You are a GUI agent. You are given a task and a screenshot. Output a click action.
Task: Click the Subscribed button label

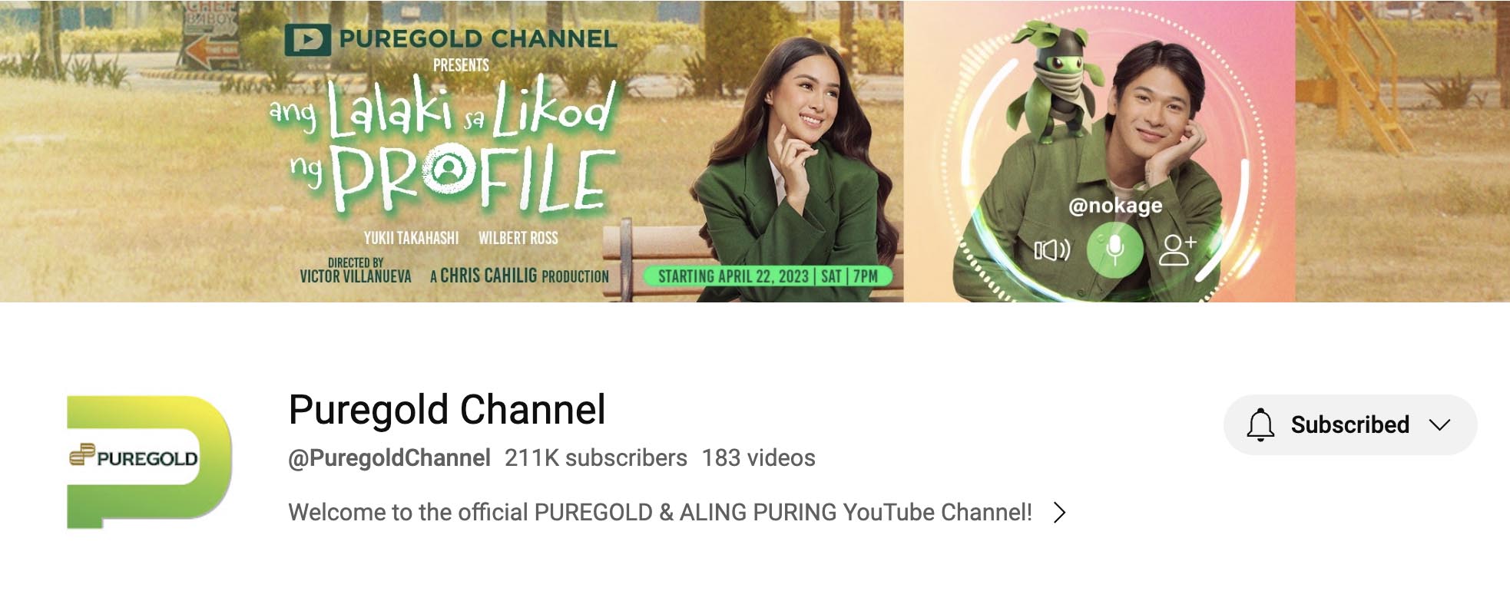(1349, 424)
